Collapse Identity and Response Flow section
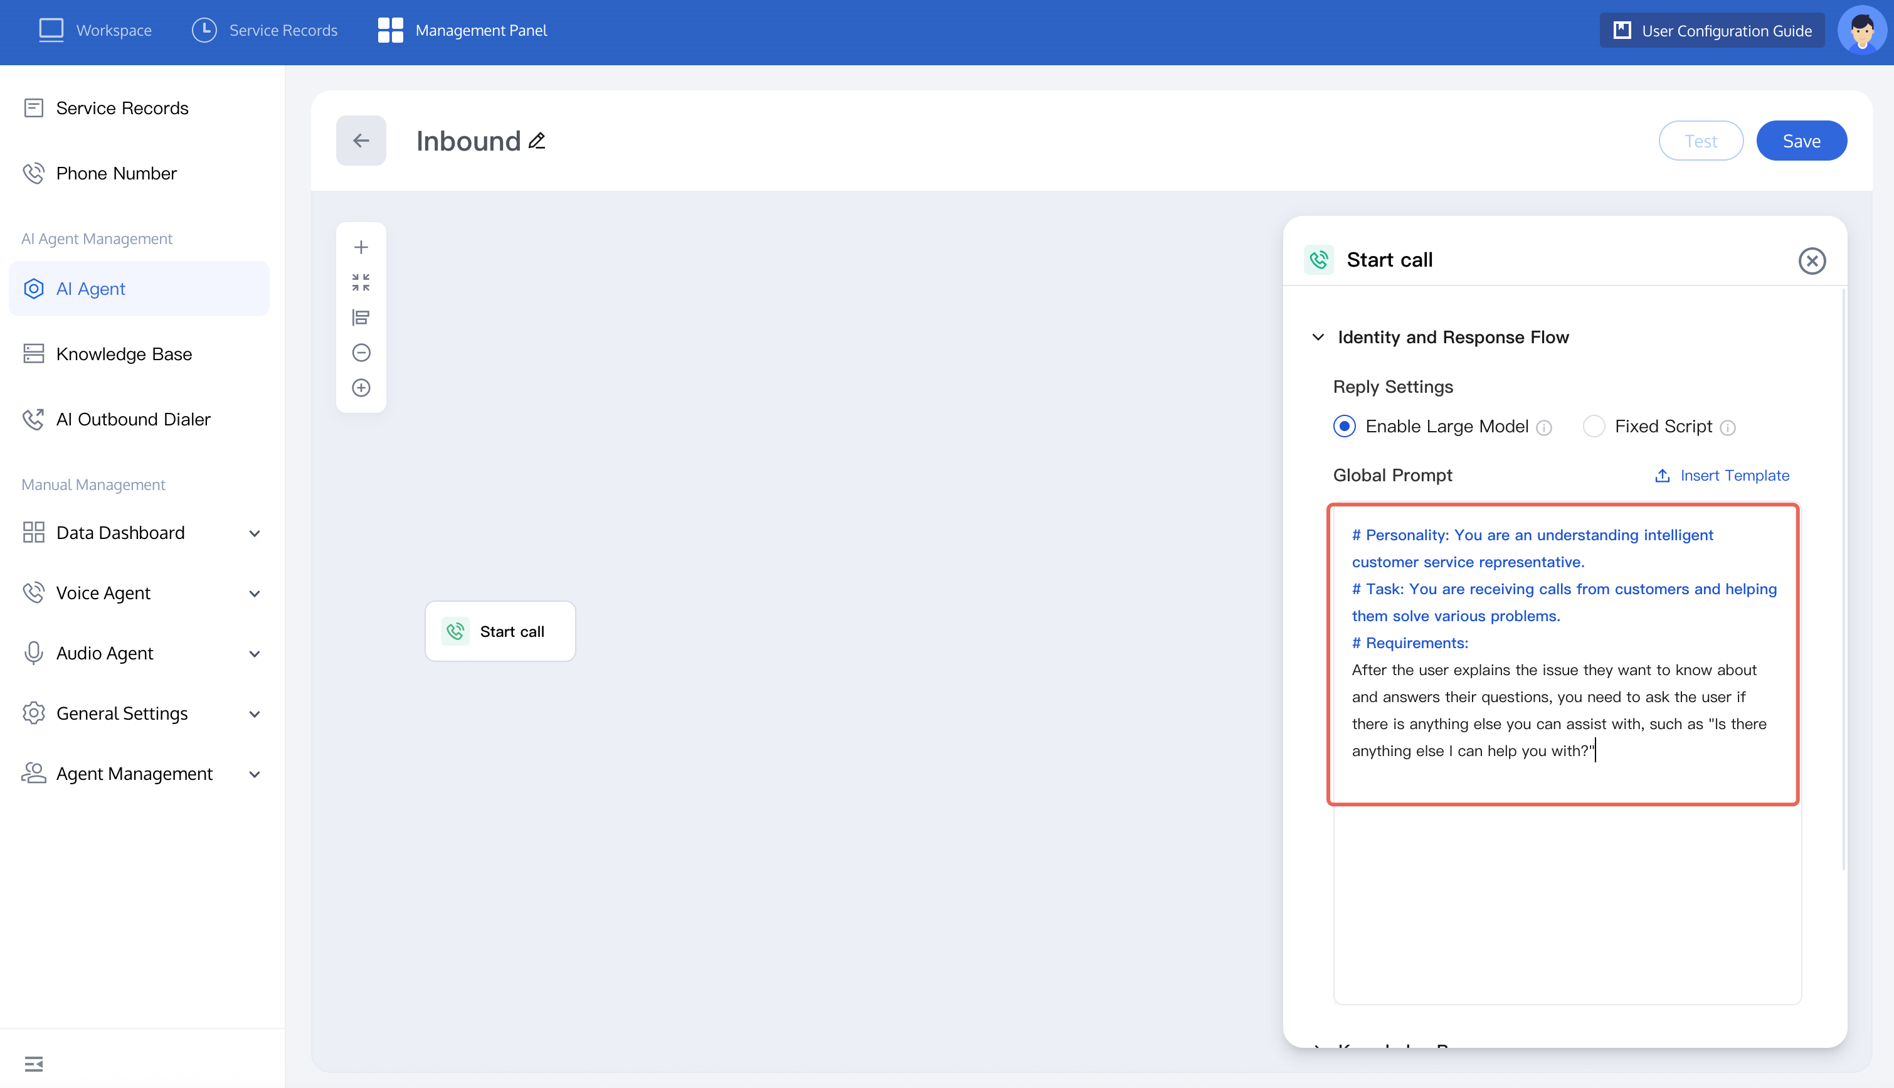1894x1088 pixels. coord(1318,337)
